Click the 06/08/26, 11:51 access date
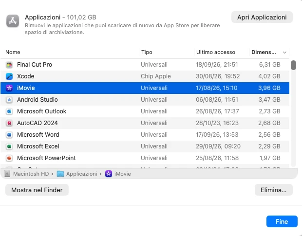This screenshot has height=236, width=302. 217,100
